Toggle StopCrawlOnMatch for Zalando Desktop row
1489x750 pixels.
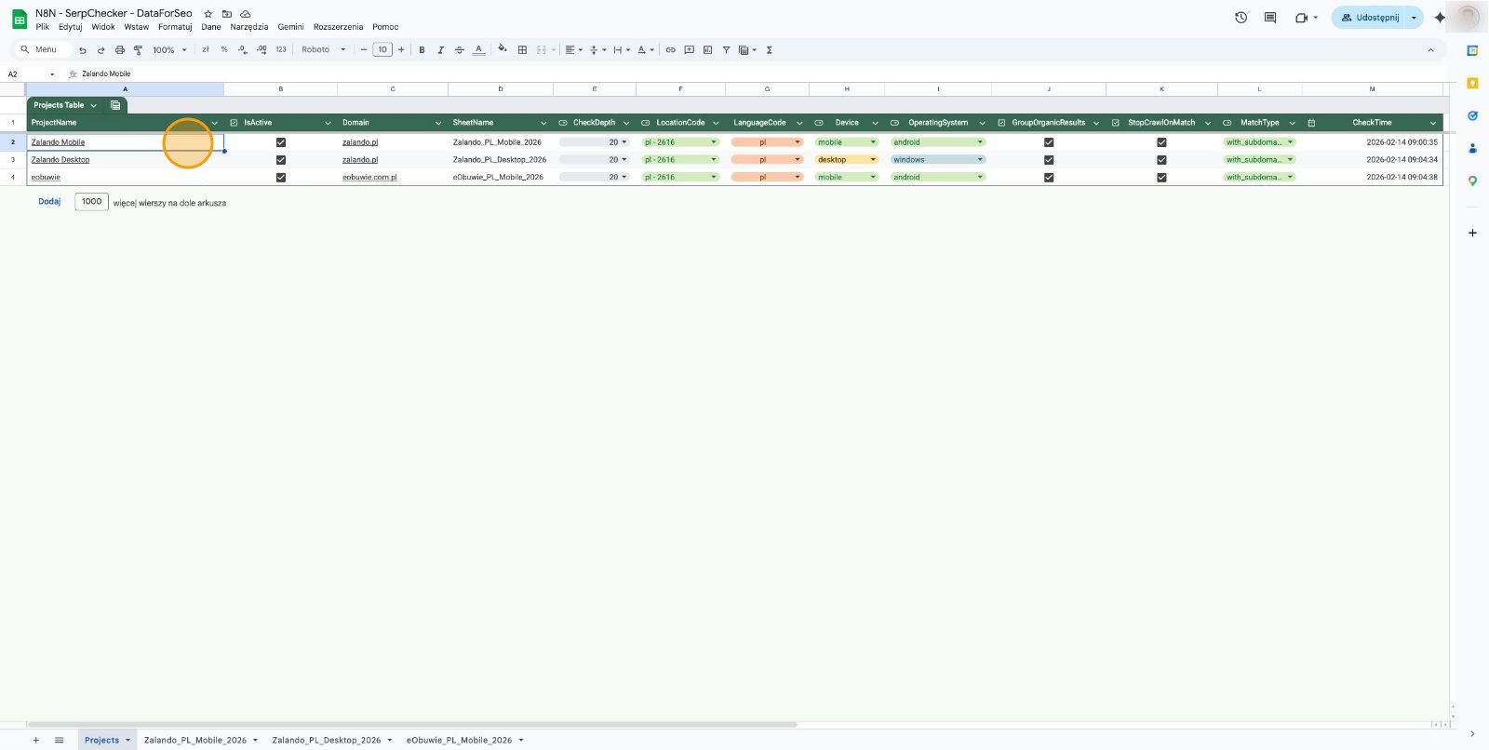(1161, 160)
